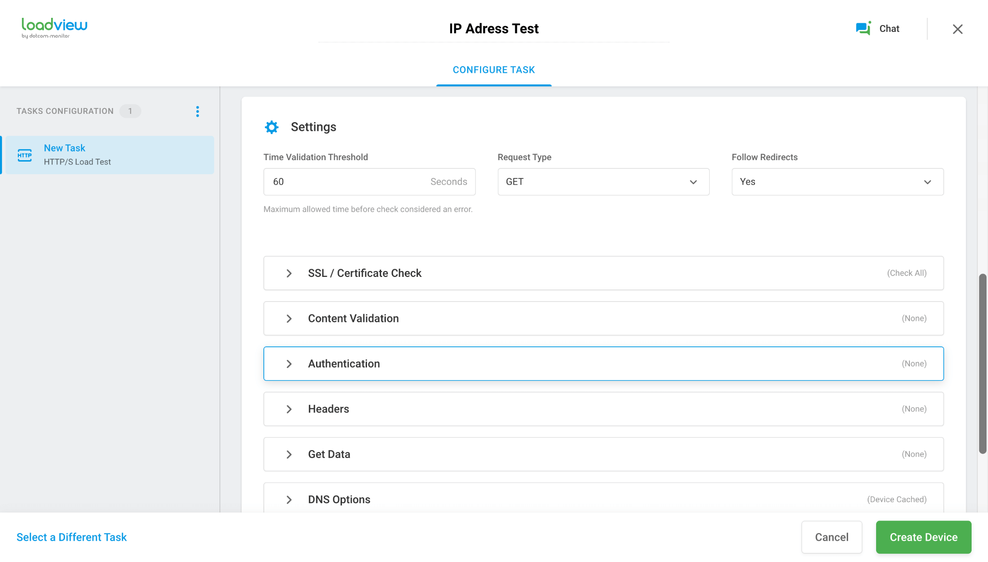Click the HTTP task type icon

[x=25, y=154]
